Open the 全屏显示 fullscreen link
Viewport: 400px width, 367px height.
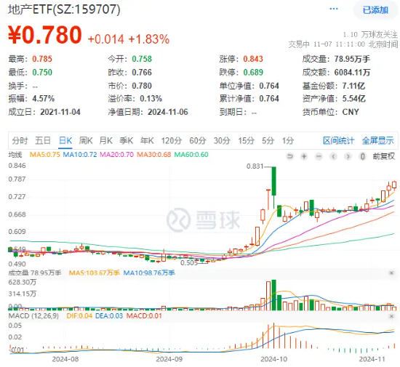click(377, 140)
